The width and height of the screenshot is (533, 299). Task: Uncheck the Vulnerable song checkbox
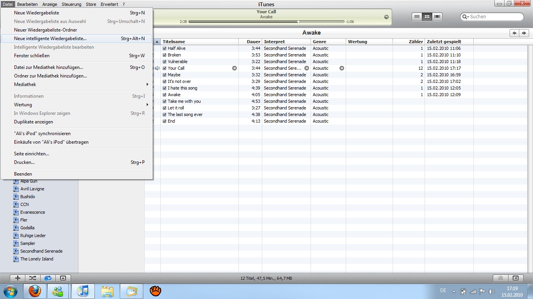tap(164, 62)
